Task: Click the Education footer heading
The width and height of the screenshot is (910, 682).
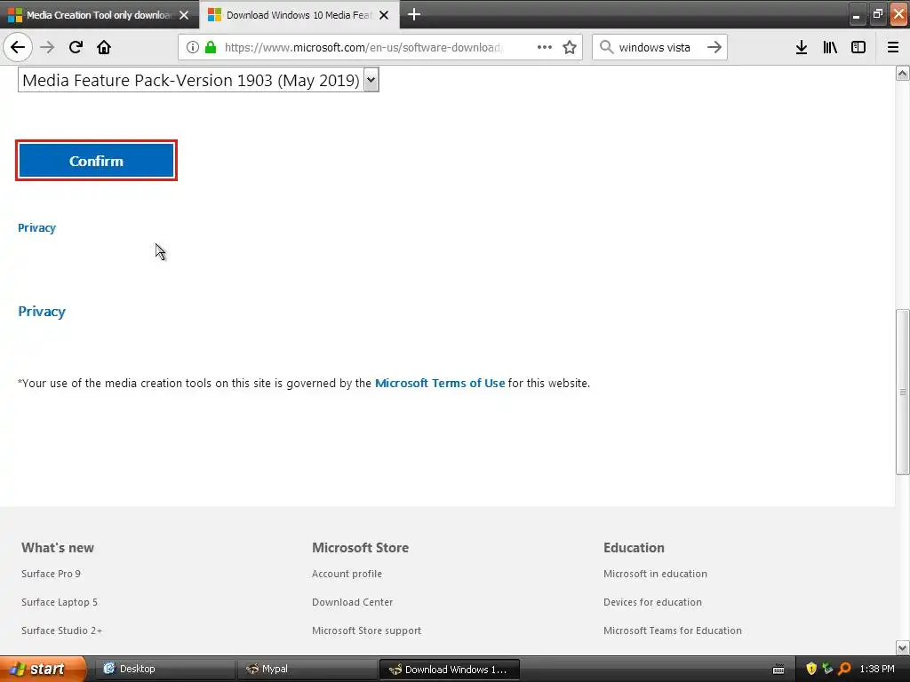Action: 634,547
